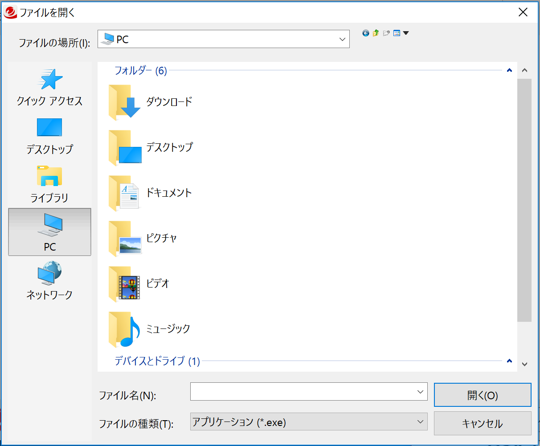The width and height of the screenshot is (540, 446).
Task: Click the Back navigation icon
Action: tap(365, 32)
